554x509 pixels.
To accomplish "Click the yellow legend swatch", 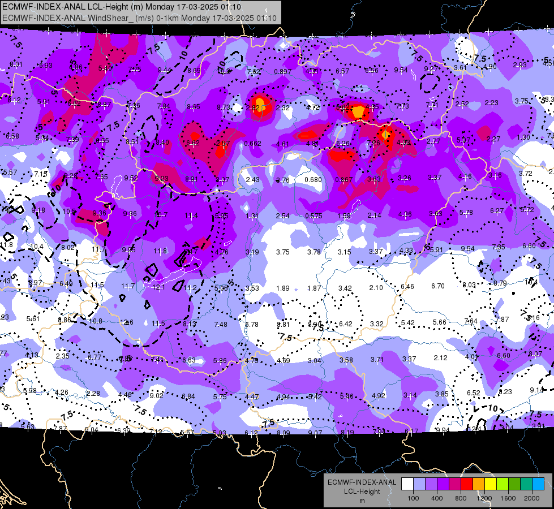I will pos(491,484).
